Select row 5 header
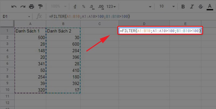216x109 pixels. pyautogui.click(x=7, y=57)
